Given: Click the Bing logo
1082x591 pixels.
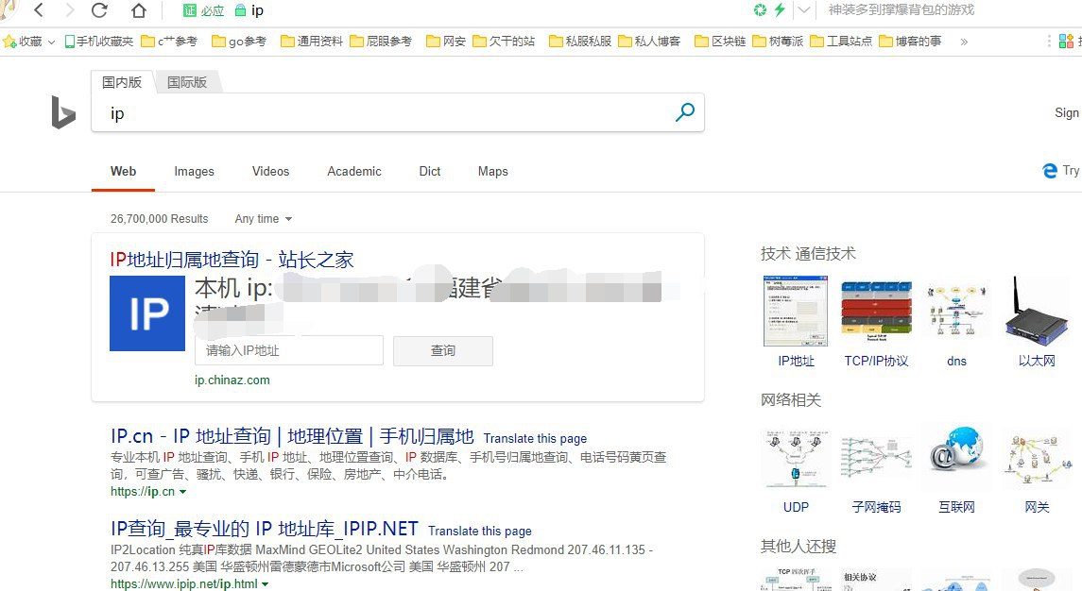Looking at the screenshot, I should click(63, 113).
